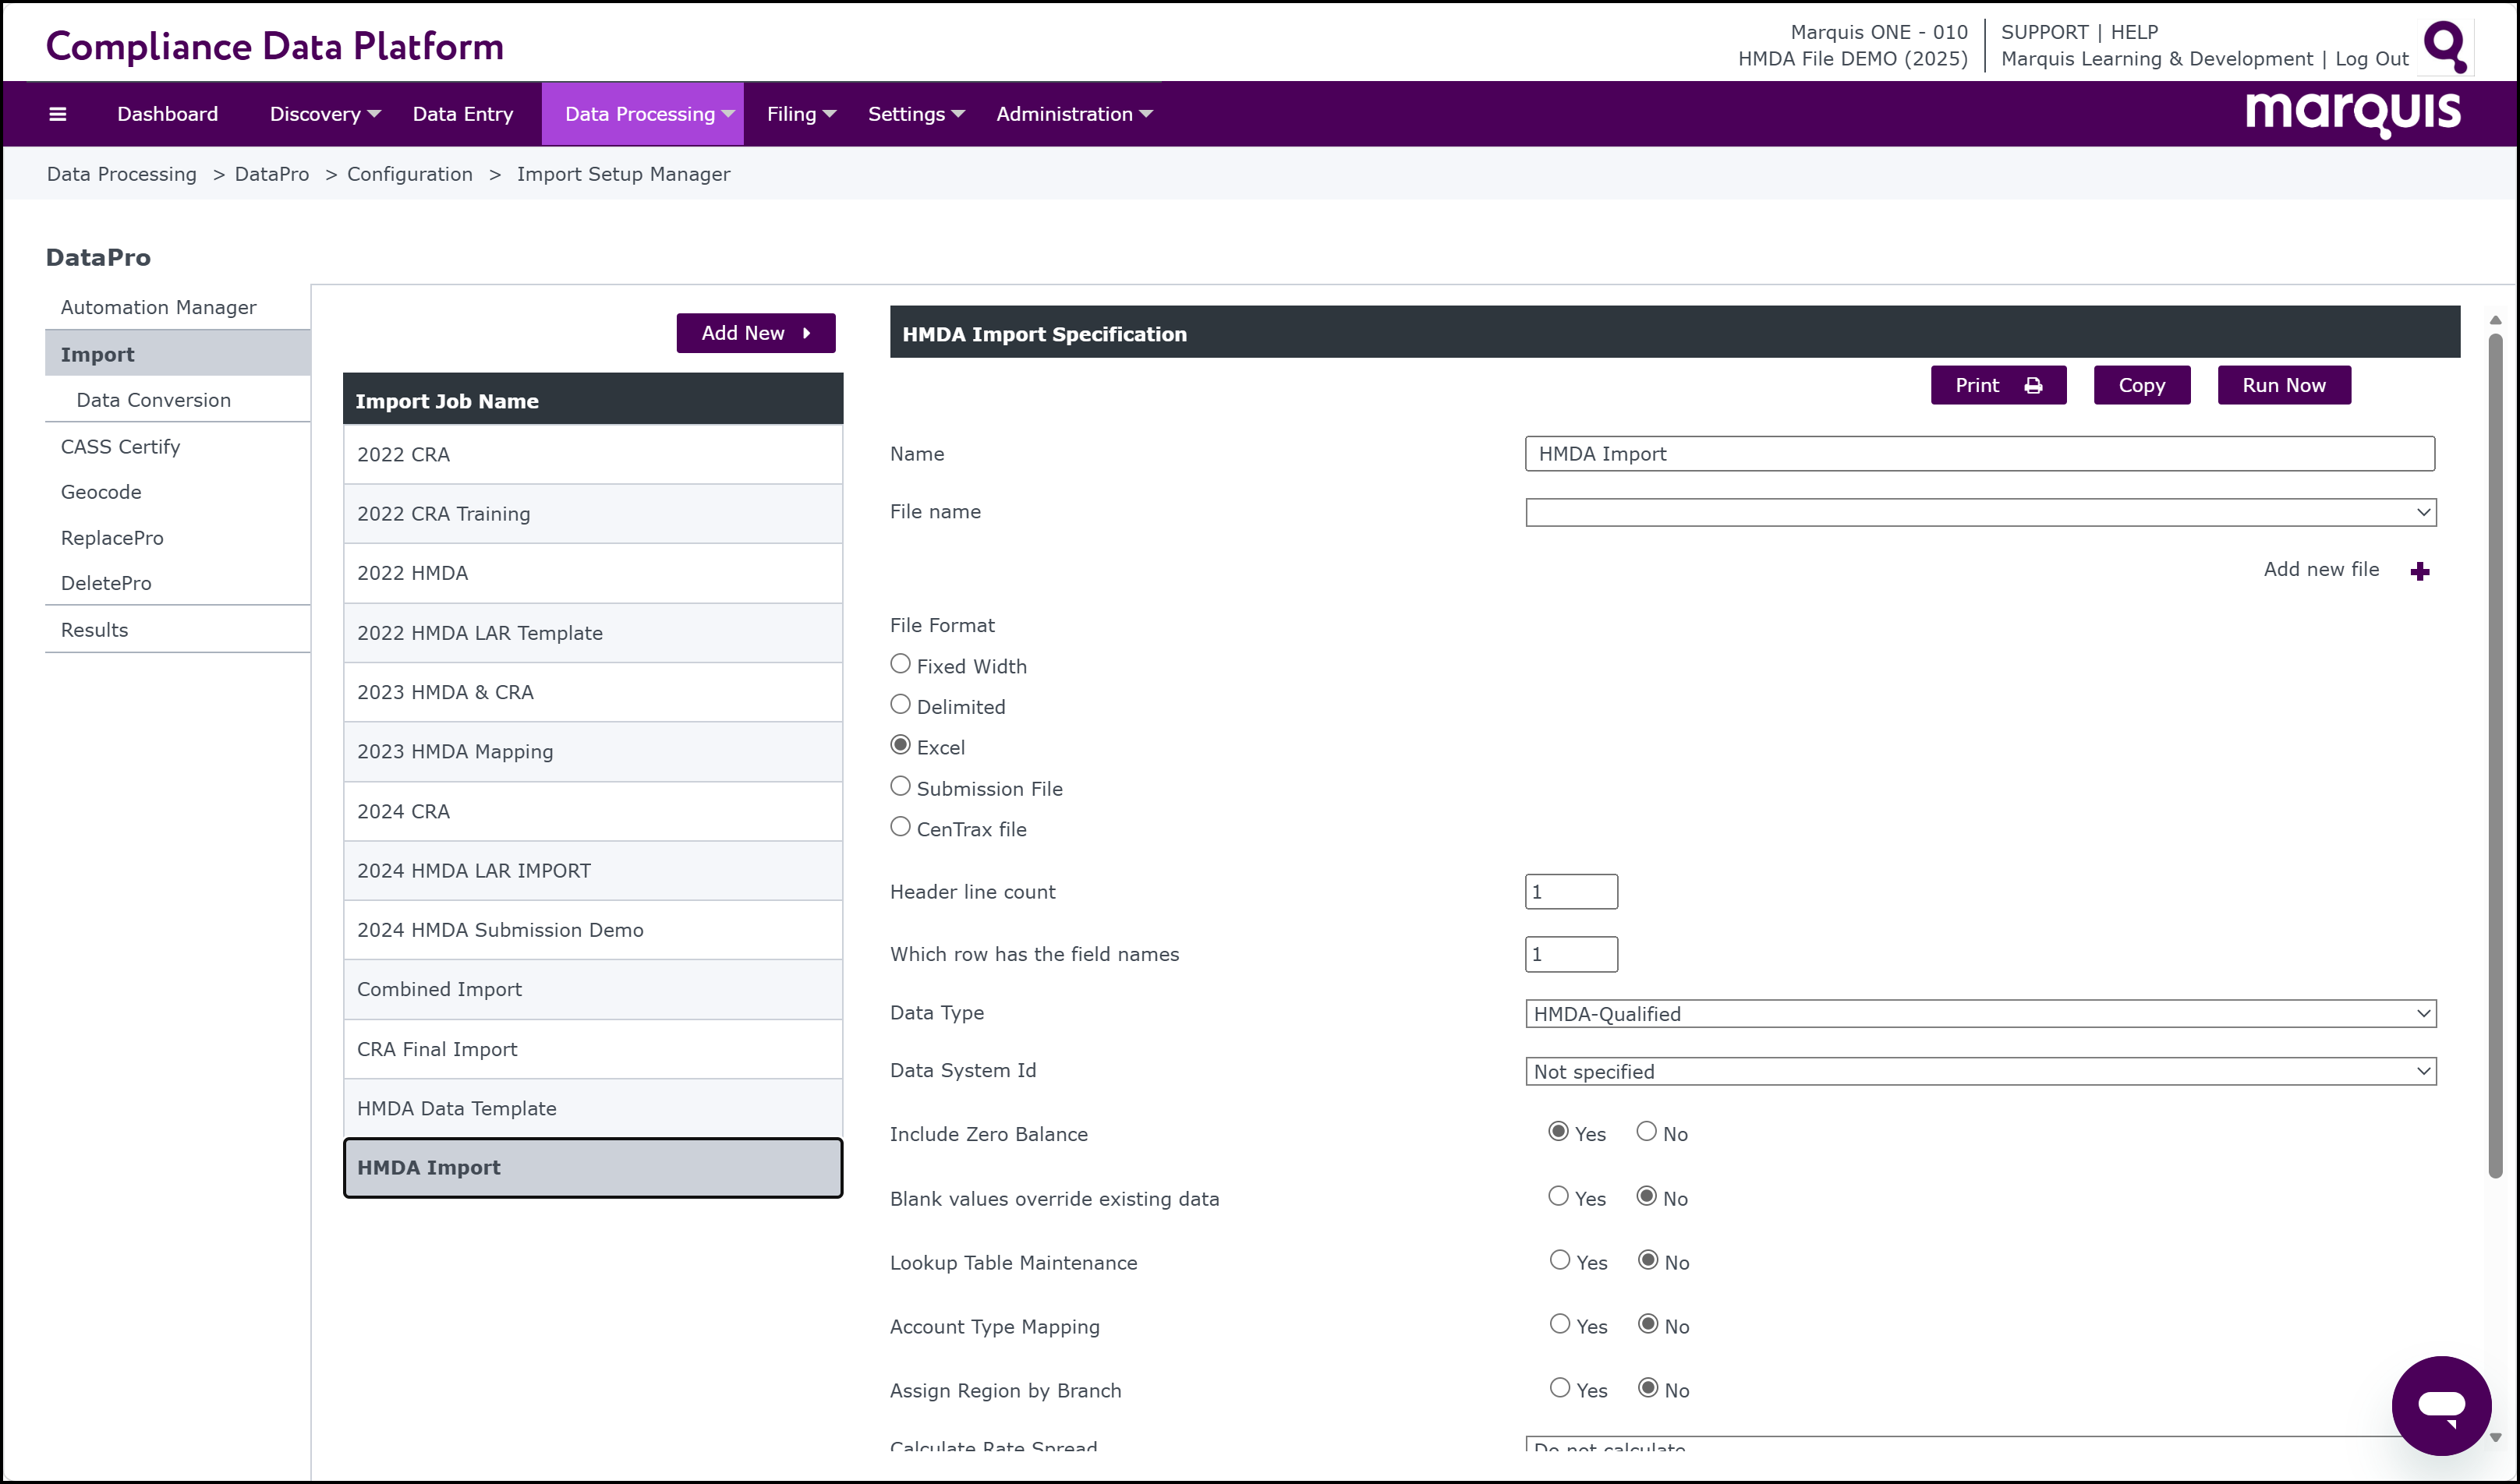Screen dimensions: 2520x1484
Task: Select Import in the sidebar
Action: tap(177, 354)
